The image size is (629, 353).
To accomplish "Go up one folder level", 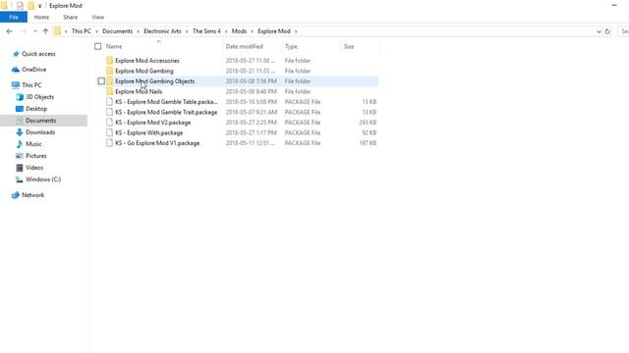I will [45, 31].
